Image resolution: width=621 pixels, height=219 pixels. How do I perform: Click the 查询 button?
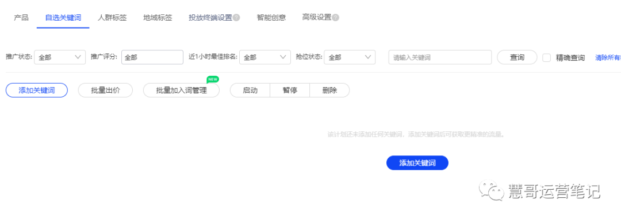point(517,57)
